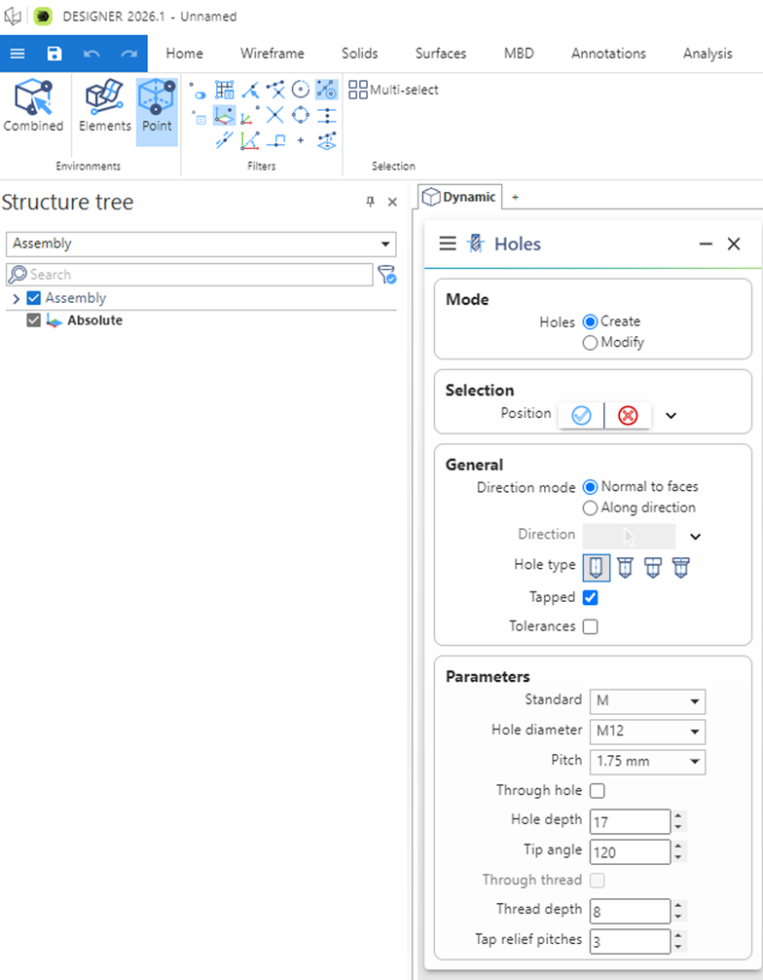The image size is (763, 980).
Task: Activate the Point environment tool
Action: [x=157, y=106]
